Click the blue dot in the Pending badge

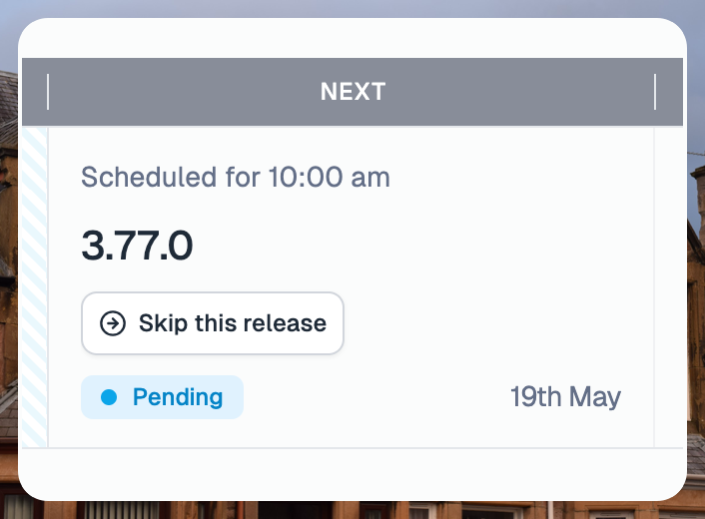(x=109, y=397)
